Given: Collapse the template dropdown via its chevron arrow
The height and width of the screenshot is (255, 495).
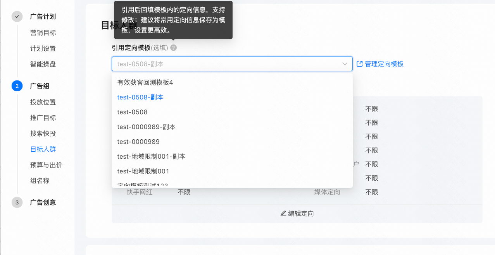Looking at the screenshot, I should click(x=345, y=64).
